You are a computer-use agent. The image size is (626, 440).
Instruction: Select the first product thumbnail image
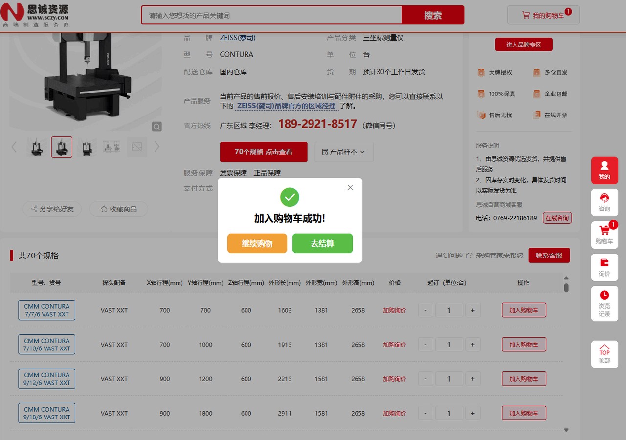tap(37, 147)
